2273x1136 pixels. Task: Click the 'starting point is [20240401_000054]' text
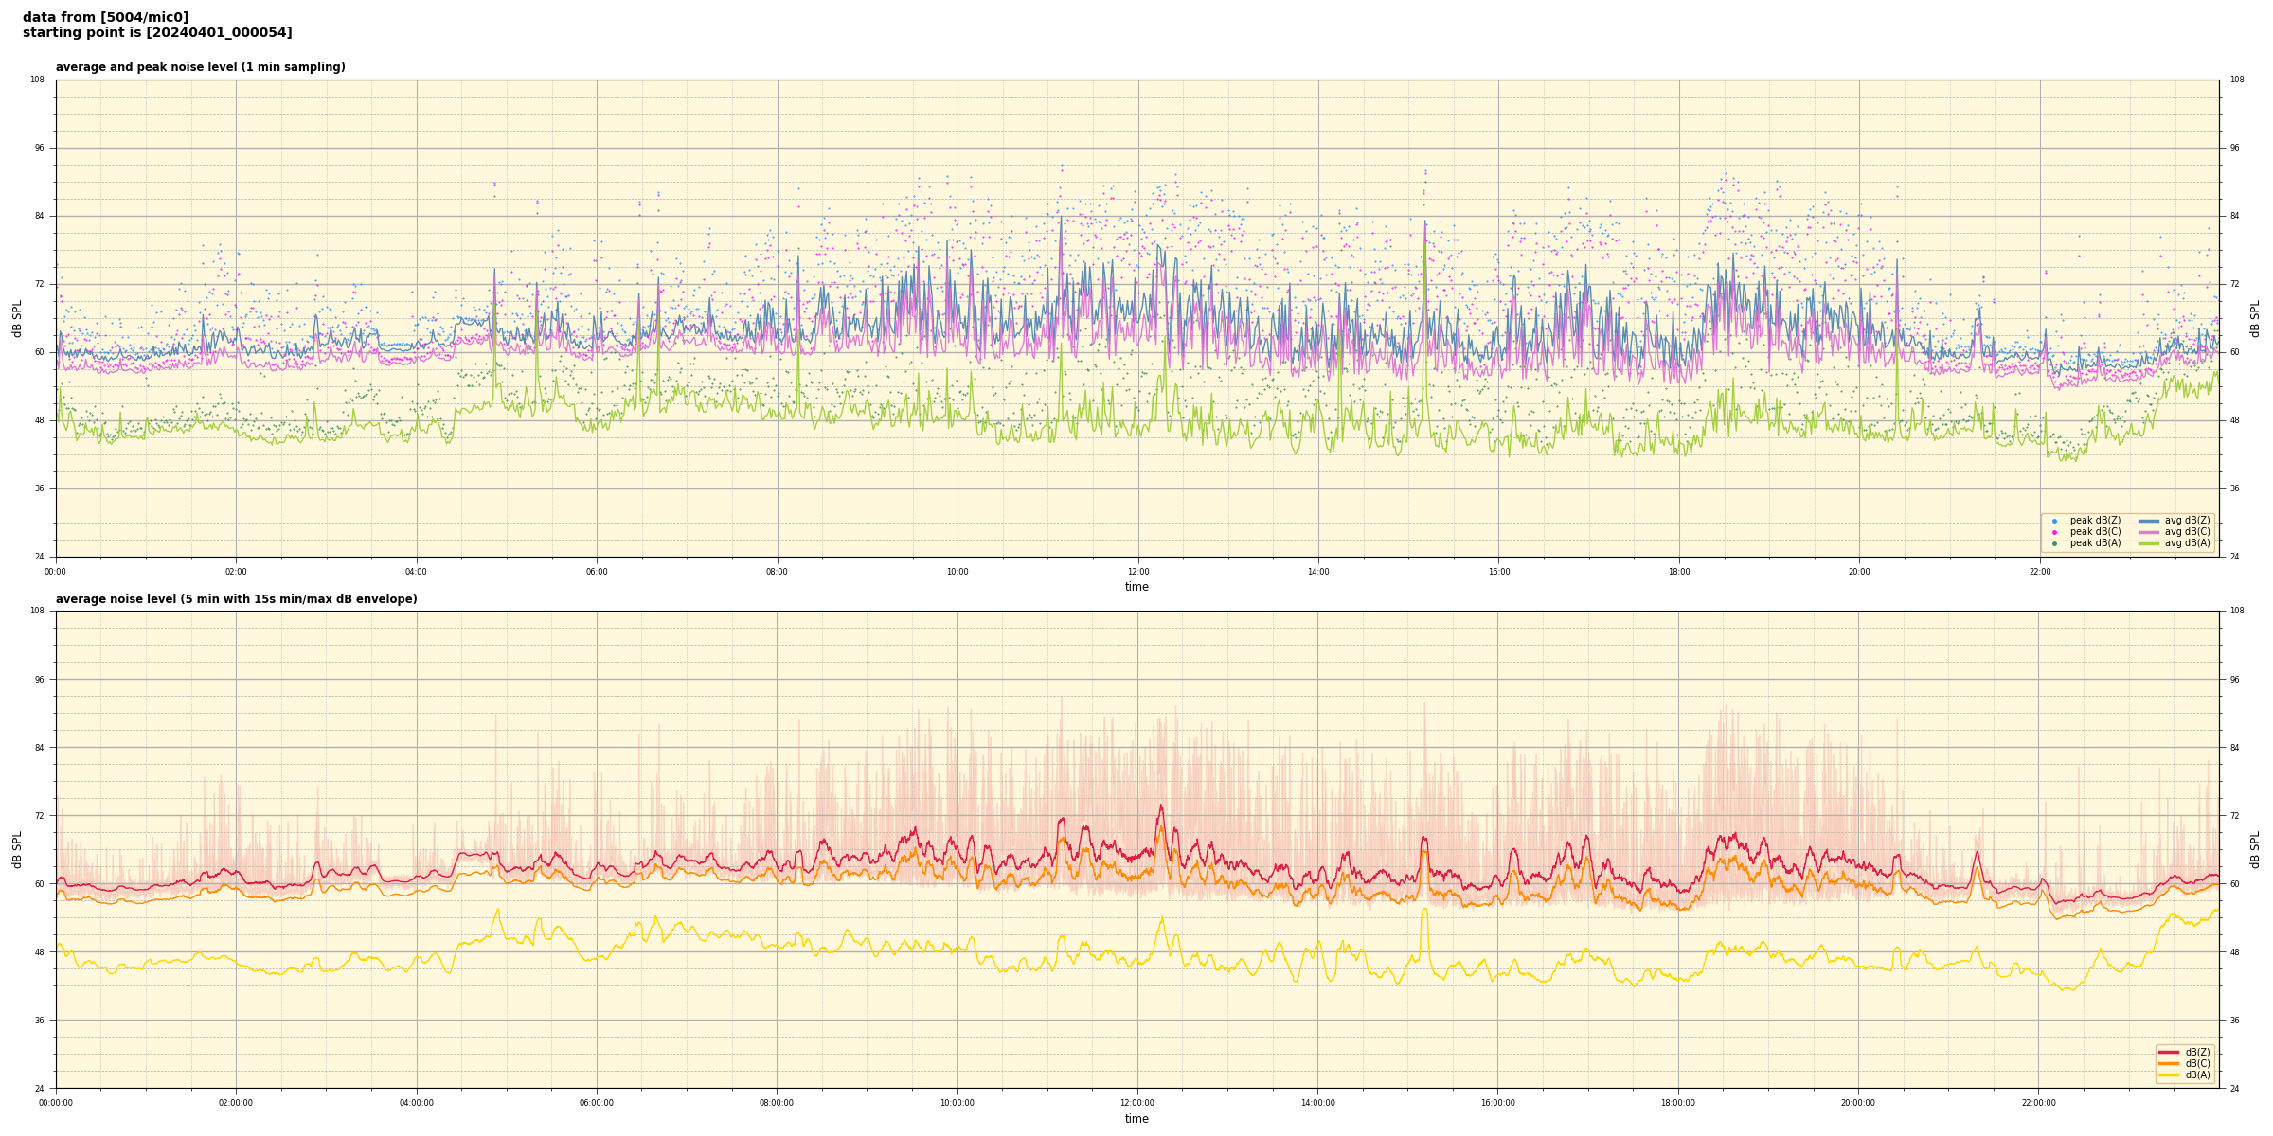157,33
